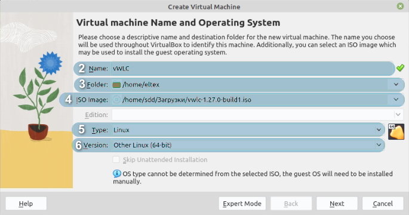This screenshot has height=215, width=409.
Task: Click the folder icon before /home/eltex
Action: tap(116, 85)
